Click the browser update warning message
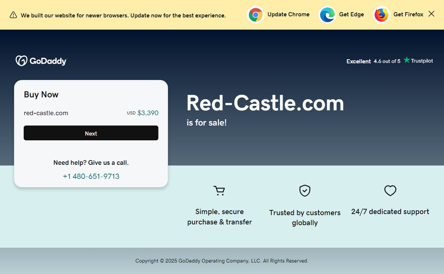 tap(123, 16)
